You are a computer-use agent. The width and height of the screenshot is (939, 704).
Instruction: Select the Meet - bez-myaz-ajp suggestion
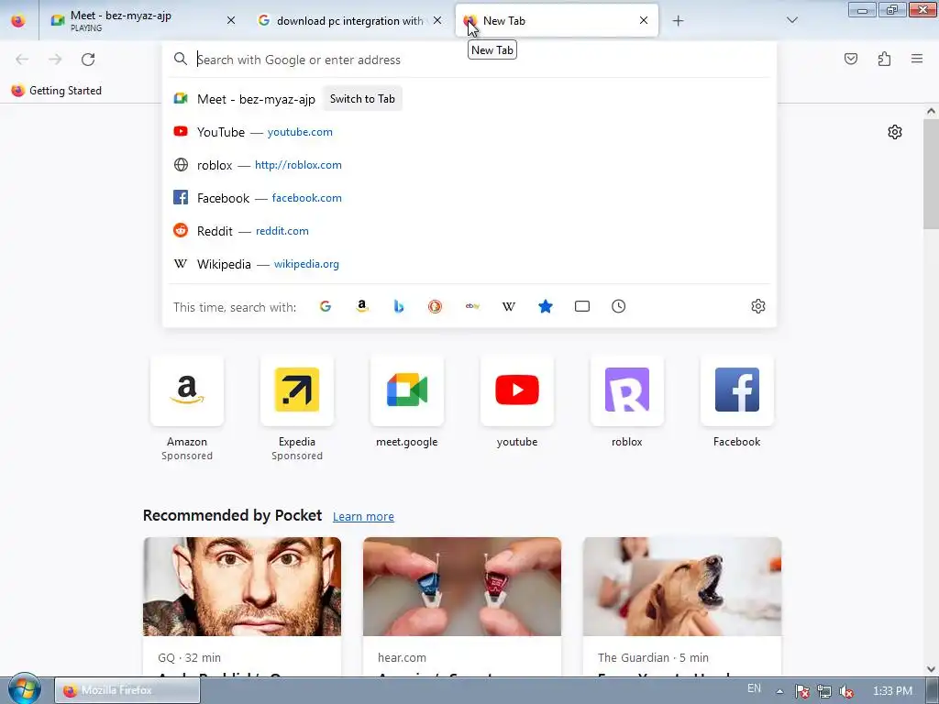click(x=469, y=99)
